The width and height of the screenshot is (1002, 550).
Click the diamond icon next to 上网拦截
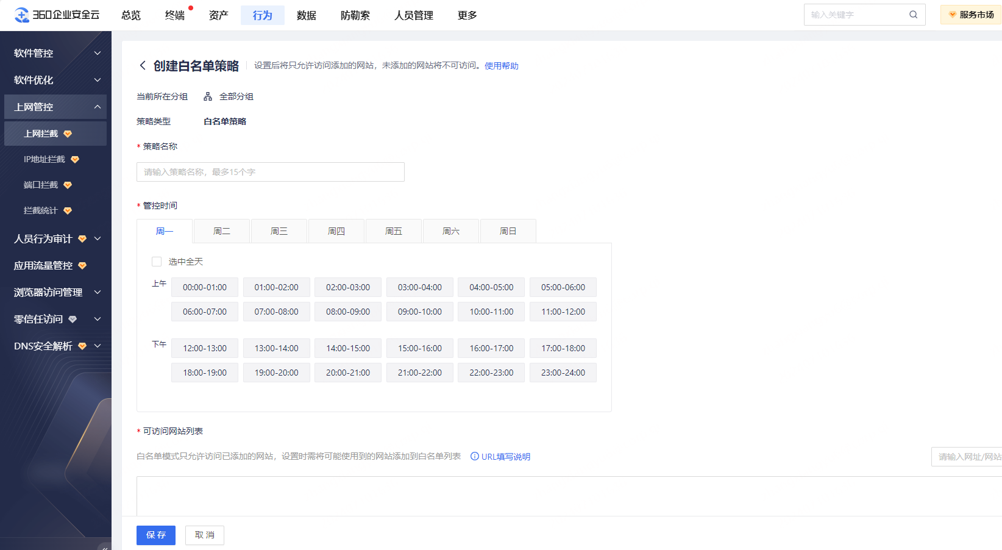tap(68, 134)
